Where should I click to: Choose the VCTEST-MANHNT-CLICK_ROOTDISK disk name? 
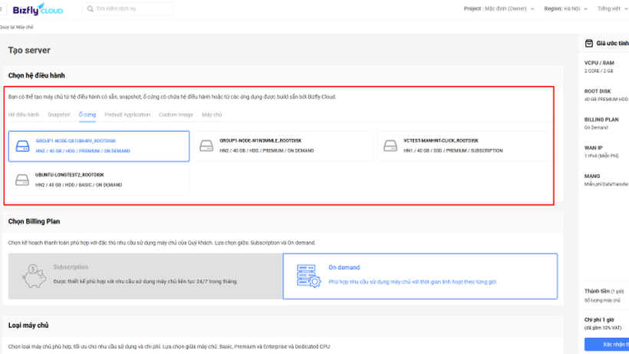pos(441,141)
